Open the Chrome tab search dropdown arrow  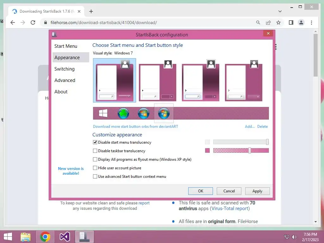click(280, 11)
